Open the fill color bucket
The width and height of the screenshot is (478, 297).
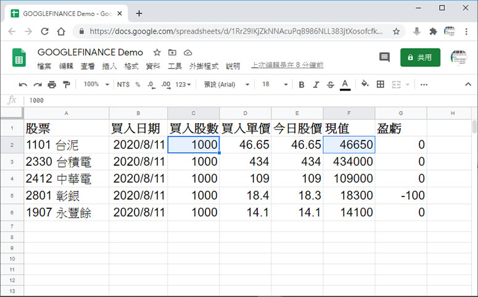(365, 84)
